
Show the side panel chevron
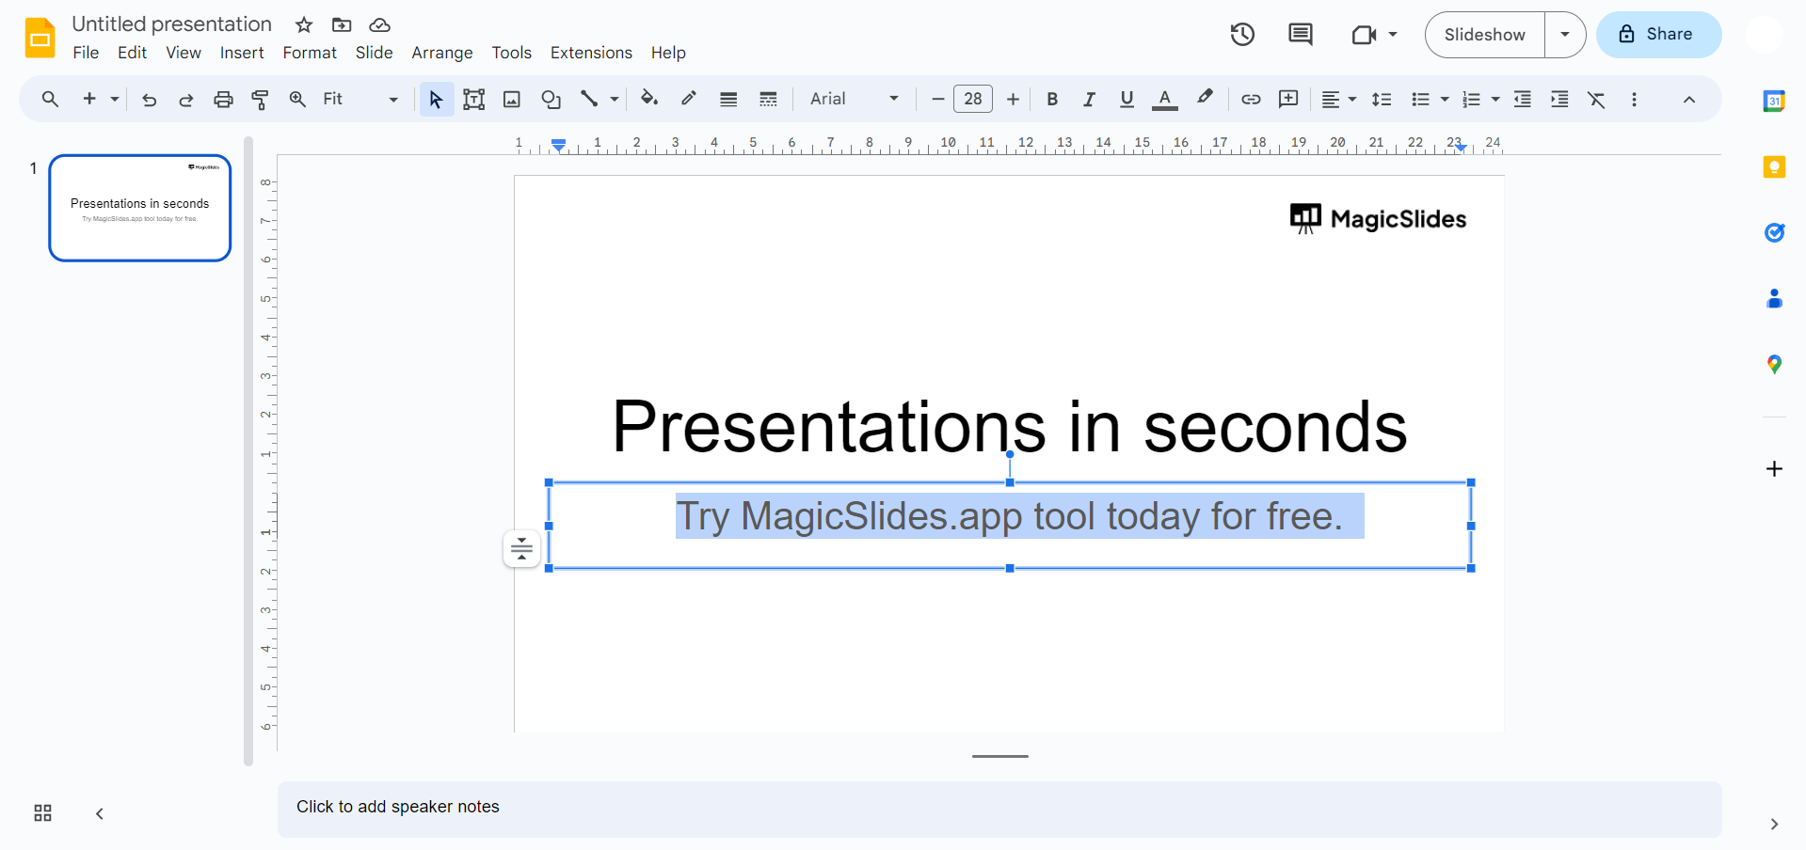1774,824
